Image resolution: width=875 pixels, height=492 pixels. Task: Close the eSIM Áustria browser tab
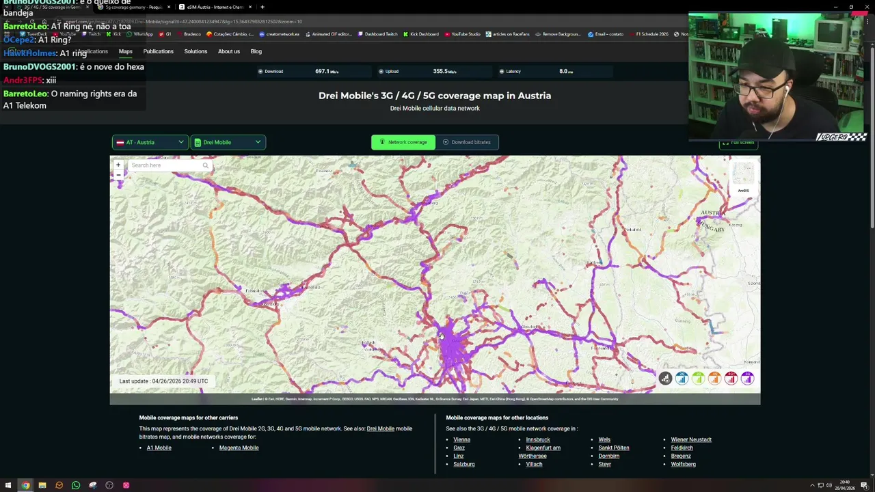pyautogui.click(x=250, y=7)
